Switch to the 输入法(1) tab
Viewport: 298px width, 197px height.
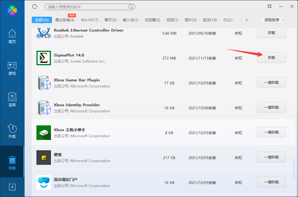click(130, 20)
